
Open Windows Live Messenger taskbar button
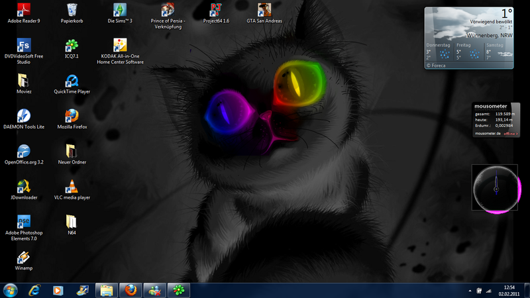[x=155, y=290]
